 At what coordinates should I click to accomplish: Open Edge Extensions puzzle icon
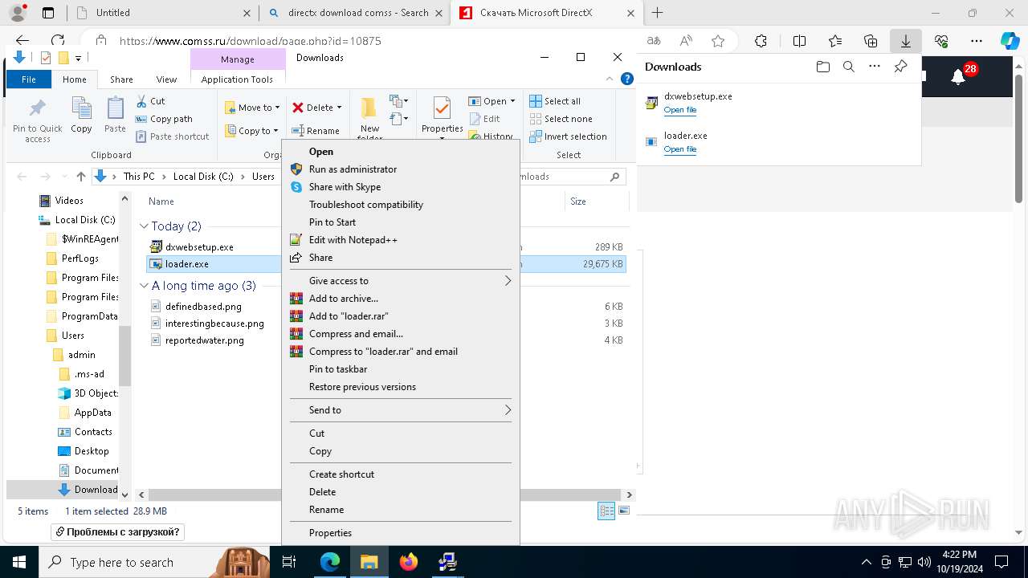[x=761, y=41]
